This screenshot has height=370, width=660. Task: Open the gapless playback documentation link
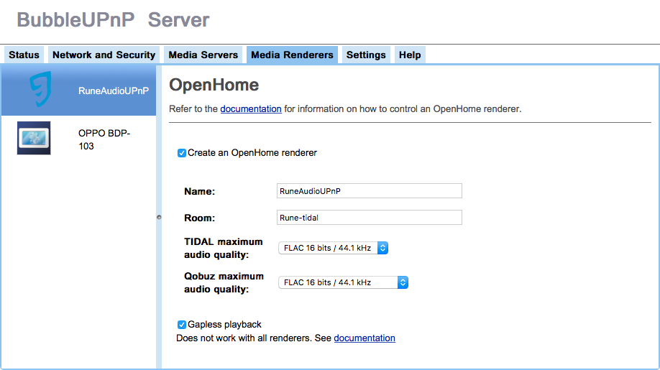coord(365,338)
